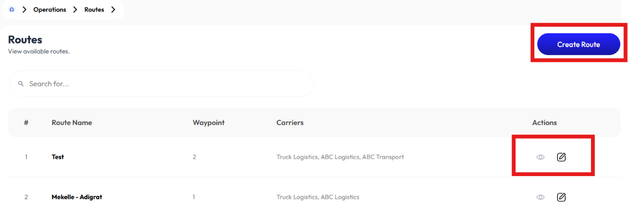Click the chevron after Routes breadcrumb

[113, 10]
